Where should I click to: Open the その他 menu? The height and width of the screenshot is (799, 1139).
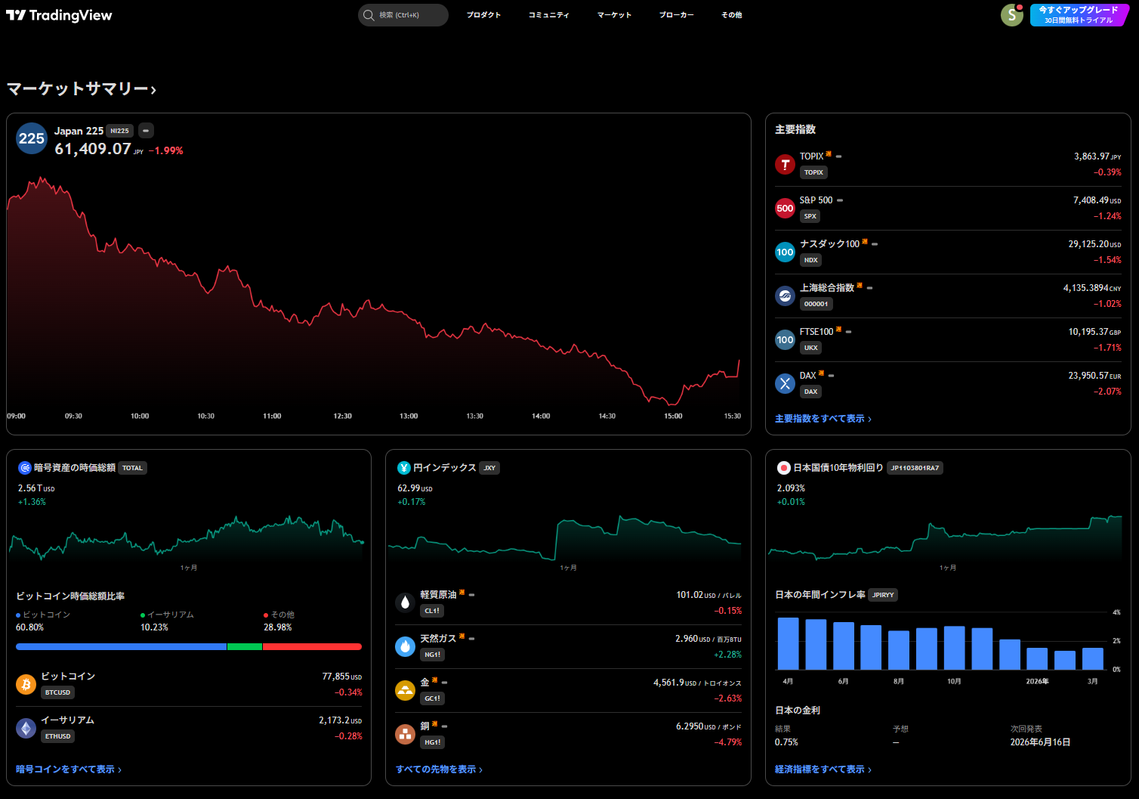[x=732, y=15]
